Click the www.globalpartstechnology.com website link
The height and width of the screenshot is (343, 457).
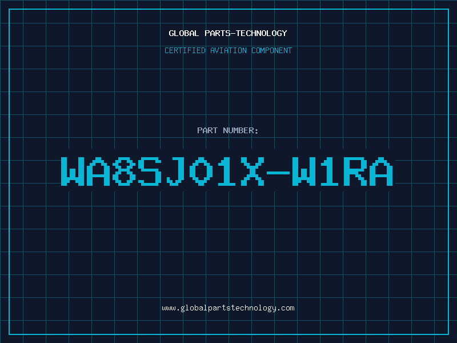pyautogui.click(x=228, y=308)
